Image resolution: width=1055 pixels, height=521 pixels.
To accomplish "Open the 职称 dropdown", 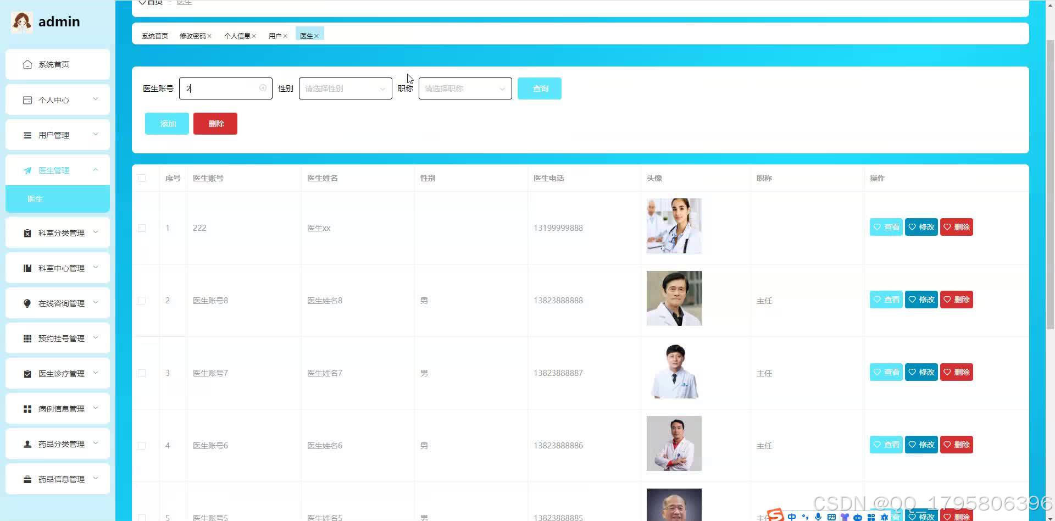I will click(465, 88).
